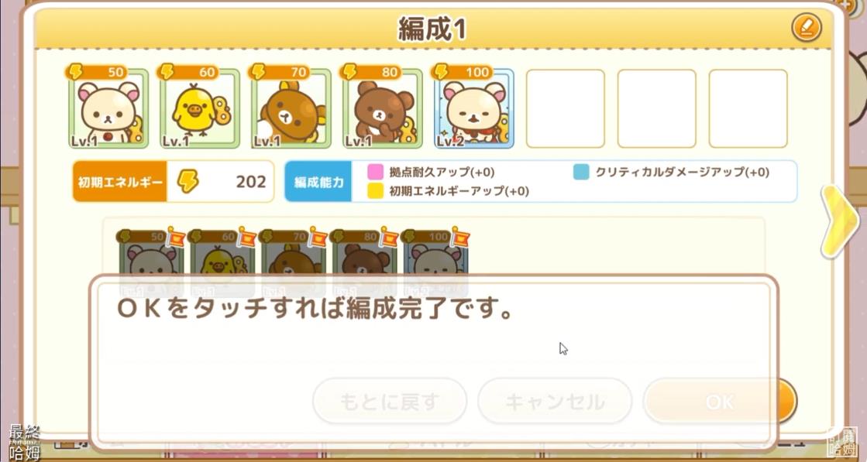Viewport: 867px width, 462px height.
Task: Tap the first empty formation slot
Action: click(565, 108)
